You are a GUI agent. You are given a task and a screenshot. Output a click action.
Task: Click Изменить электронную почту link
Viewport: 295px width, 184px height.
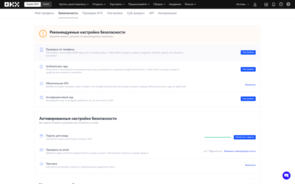coord(240,151)
